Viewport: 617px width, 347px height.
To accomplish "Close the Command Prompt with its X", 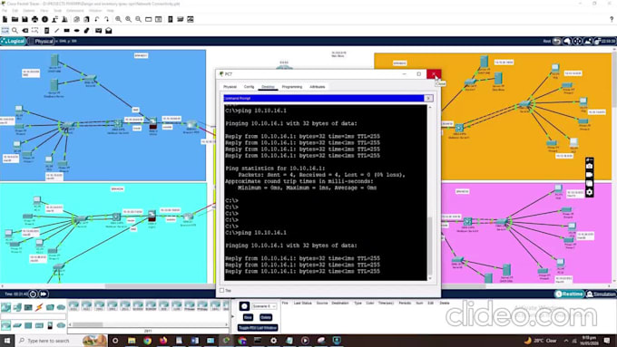I will (x=428, y=98).
